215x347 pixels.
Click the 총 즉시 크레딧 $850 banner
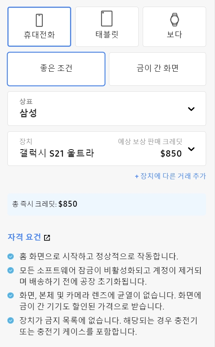pyautogui.click(x=107, y=204)
